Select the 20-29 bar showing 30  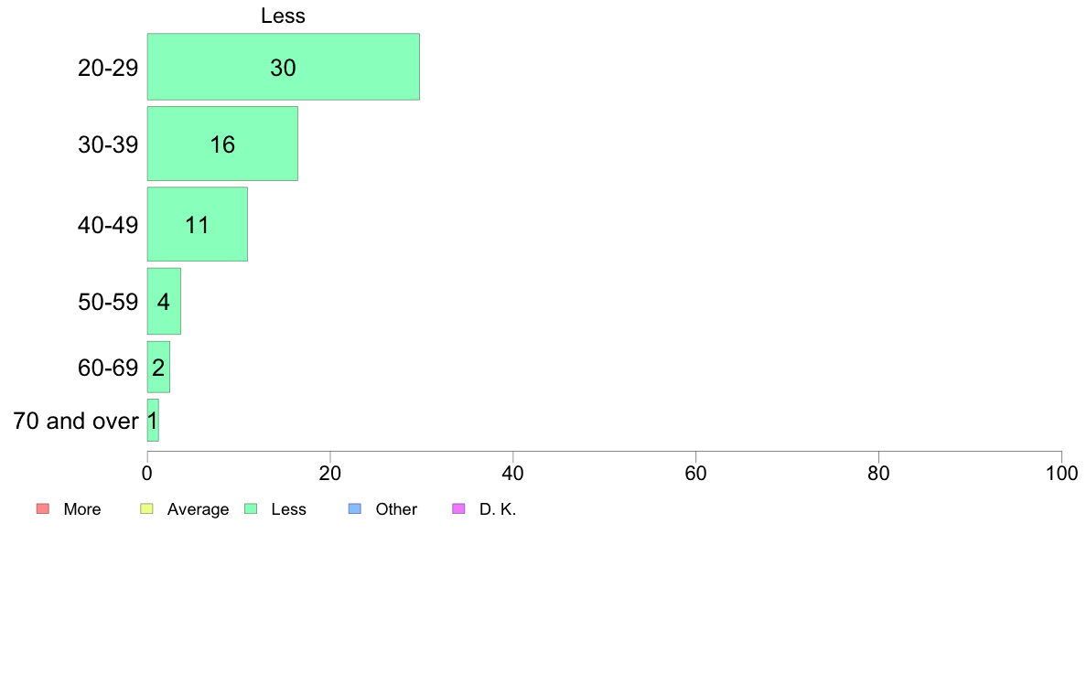pos(283,67)
